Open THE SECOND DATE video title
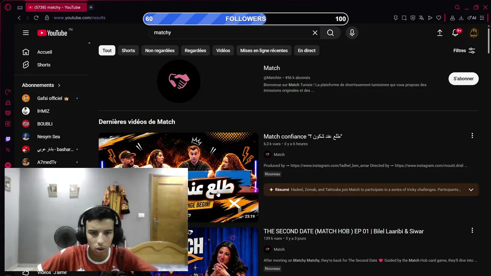This screenshot has height=276, width=491. 344,231
